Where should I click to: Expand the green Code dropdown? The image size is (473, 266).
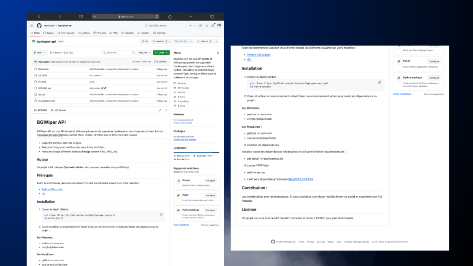click(x=161, y=52)
